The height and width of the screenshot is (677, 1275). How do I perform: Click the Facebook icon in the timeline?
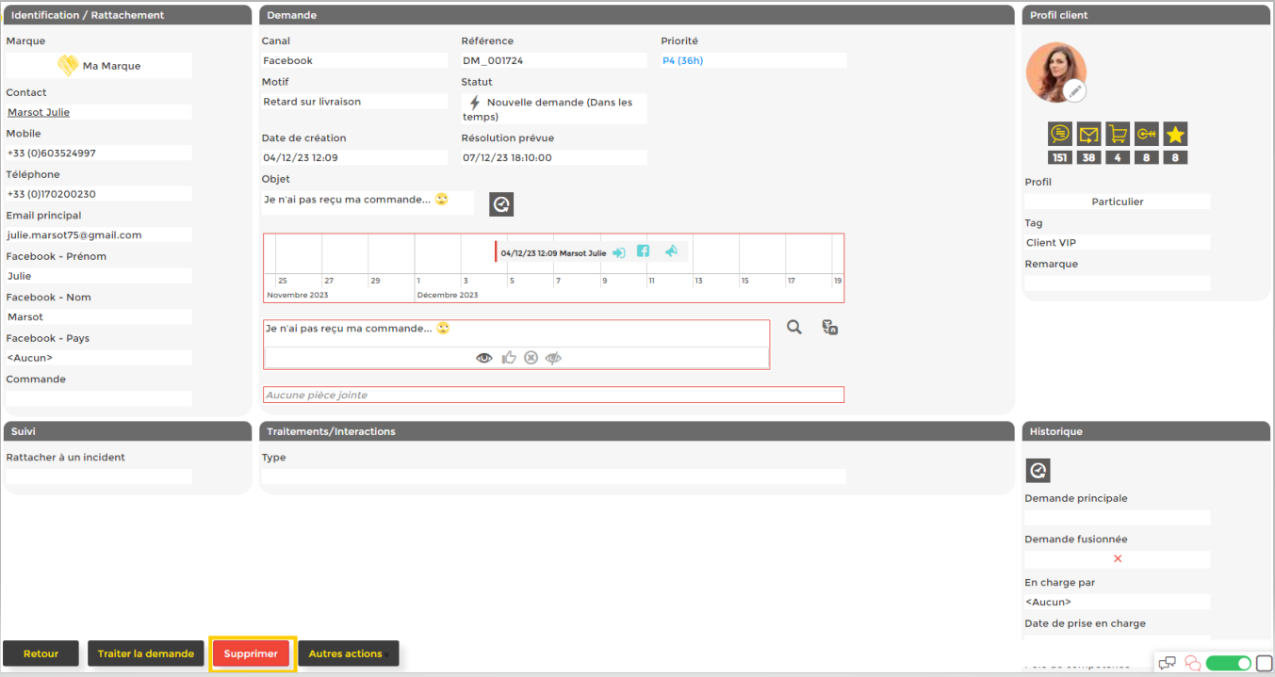coord(643,251)
